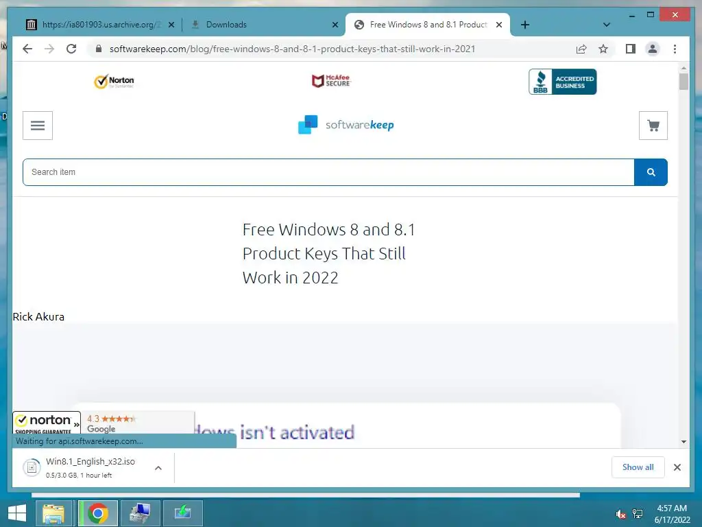Reload the current page
The image size is (702, 527).
[71, 49]
